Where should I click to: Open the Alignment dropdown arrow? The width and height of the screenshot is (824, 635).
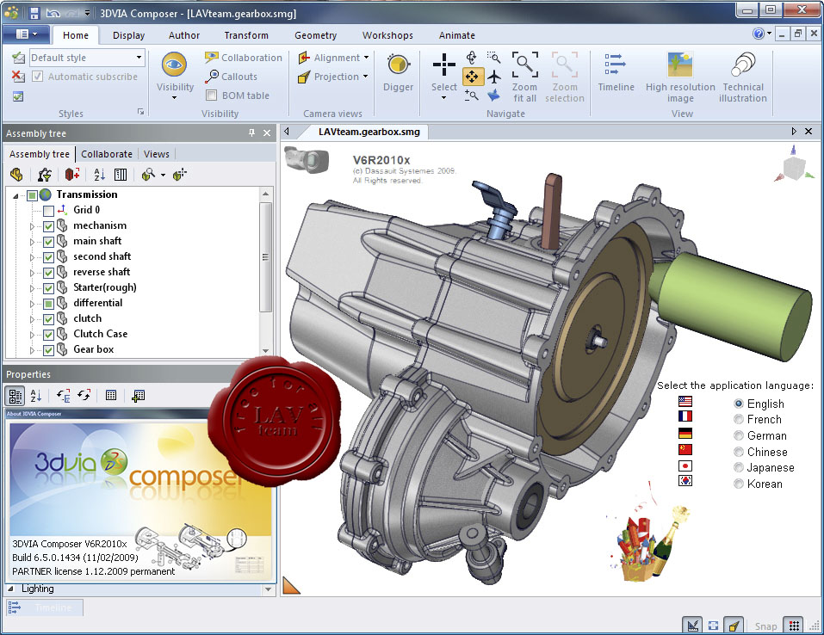coord(366,58)
